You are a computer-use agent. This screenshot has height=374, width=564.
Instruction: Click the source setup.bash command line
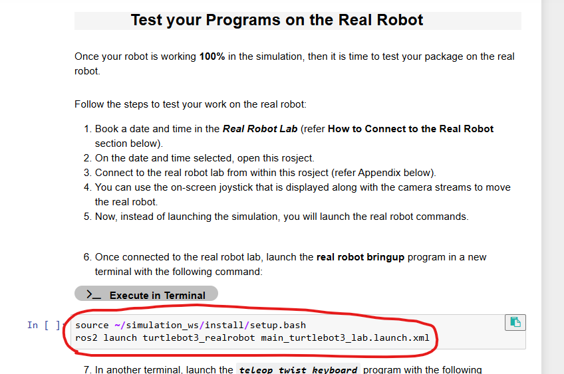[x=190, y=325]
